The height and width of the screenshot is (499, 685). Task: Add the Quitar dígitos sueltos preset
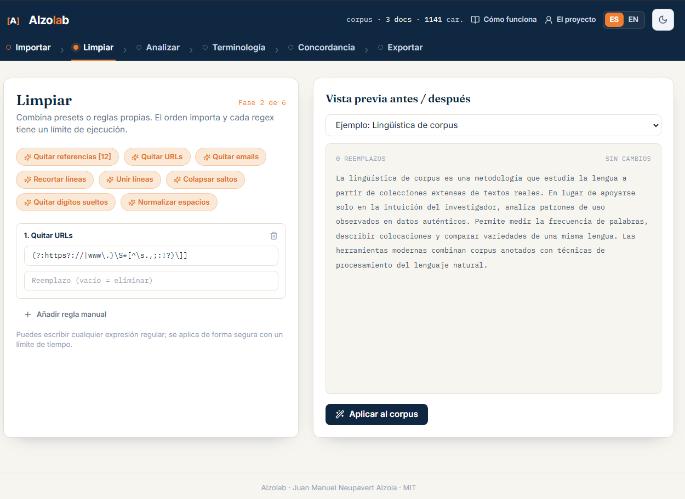click(x=66, y=202)
